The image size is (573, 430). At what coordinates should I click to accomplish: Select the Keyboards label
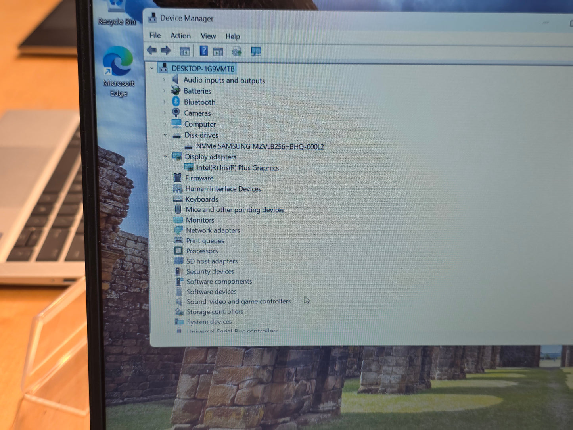click(202, 199)
